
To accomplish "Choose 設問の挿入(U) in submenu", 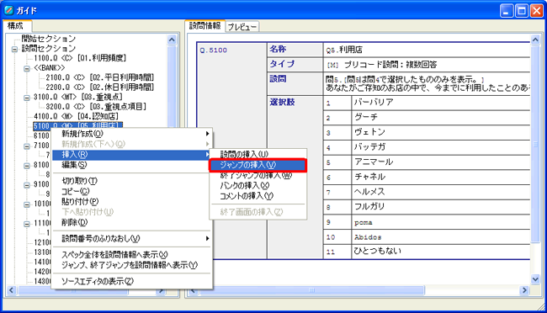I will (258, 154).
